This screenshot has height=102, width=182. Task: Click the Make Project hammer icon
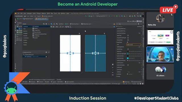pos(86,16)
